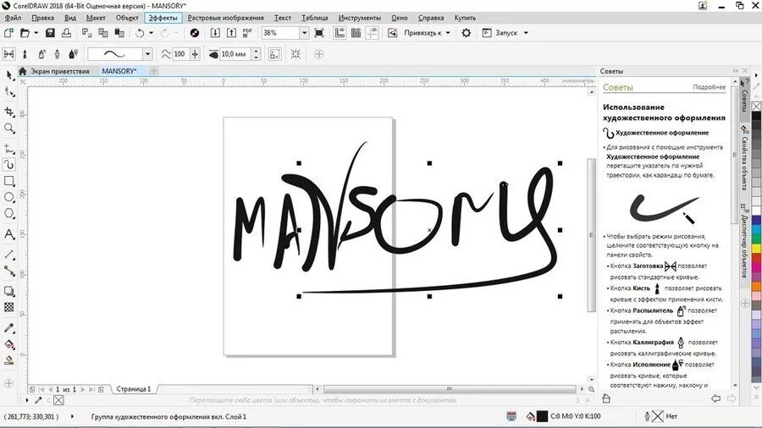The image size is (762, 428).
Task: Click the freehand smoothing slider button
Action: coord(195,54)
